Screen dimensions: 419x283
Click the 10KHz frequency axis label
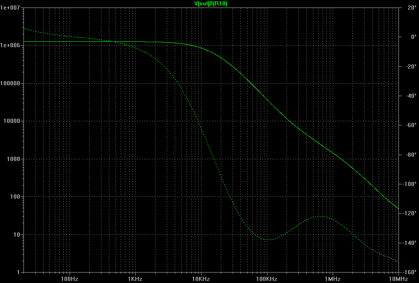[x=201, y=279]
